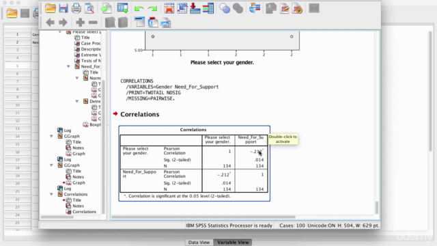
Task: Collapse the second GGraph outline node
Action: tap(51, 165)
